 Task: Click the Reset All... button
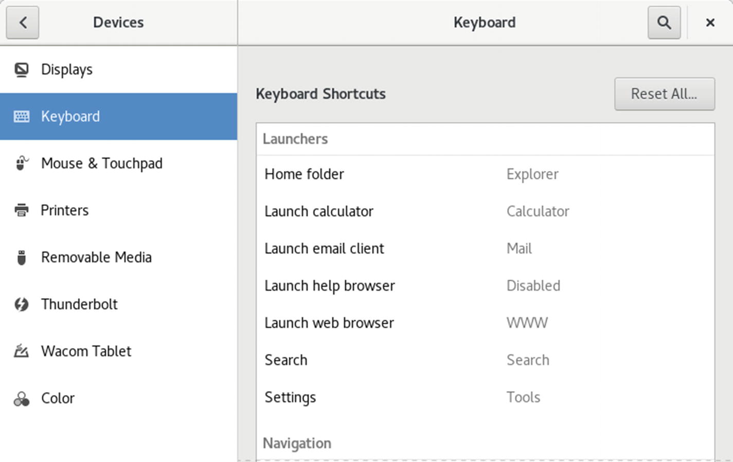tap(664, 94)
